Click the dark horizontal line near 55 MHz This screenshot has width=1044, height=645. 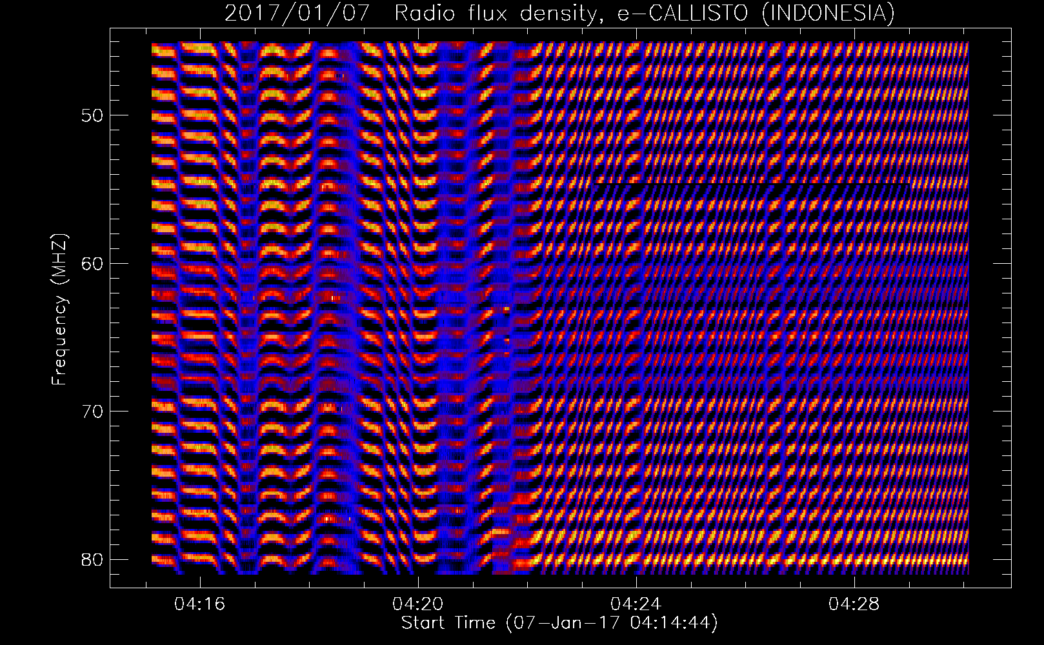point(752,184)
